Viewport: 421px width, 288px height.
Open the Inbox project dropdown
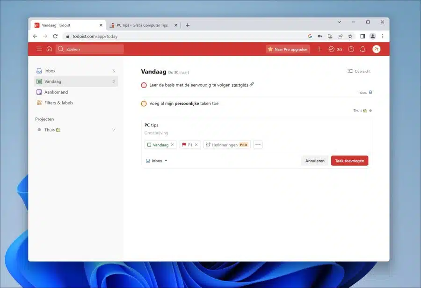click(x=157, y=161)
